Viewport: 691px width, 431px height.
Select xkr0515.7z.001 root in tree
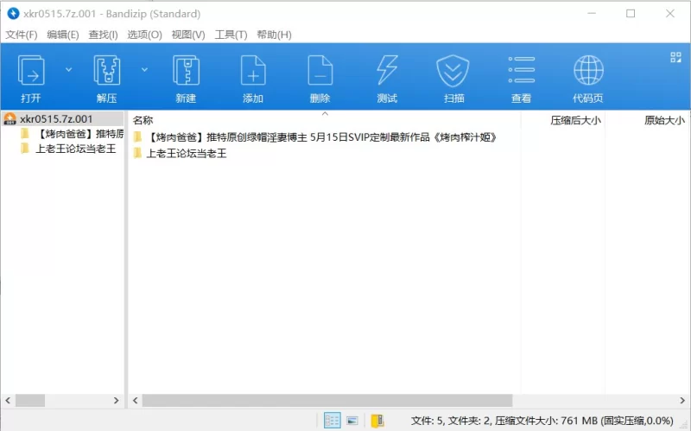[56, 119]
